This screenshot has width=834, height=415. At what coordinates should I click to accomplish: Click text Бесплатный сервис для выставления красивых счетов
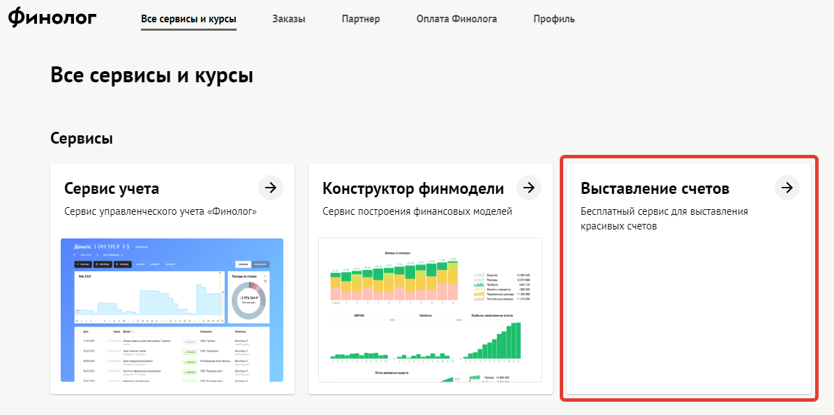(x=664, y=219)
